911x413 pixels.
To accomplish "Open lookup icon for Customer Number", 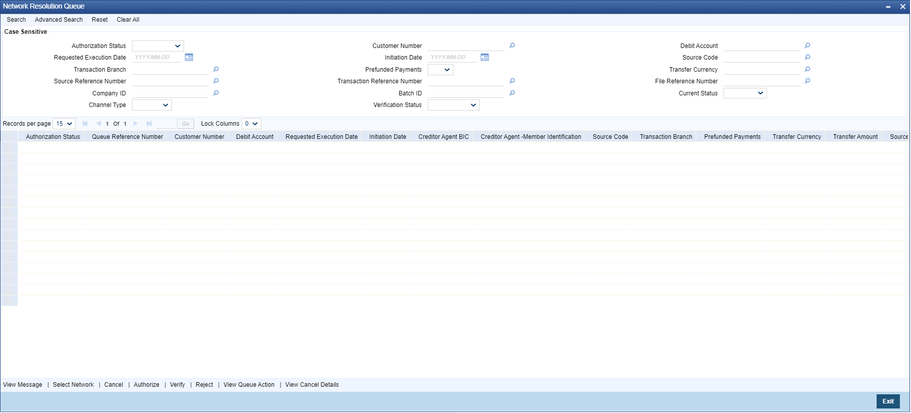I will [512, 45].
